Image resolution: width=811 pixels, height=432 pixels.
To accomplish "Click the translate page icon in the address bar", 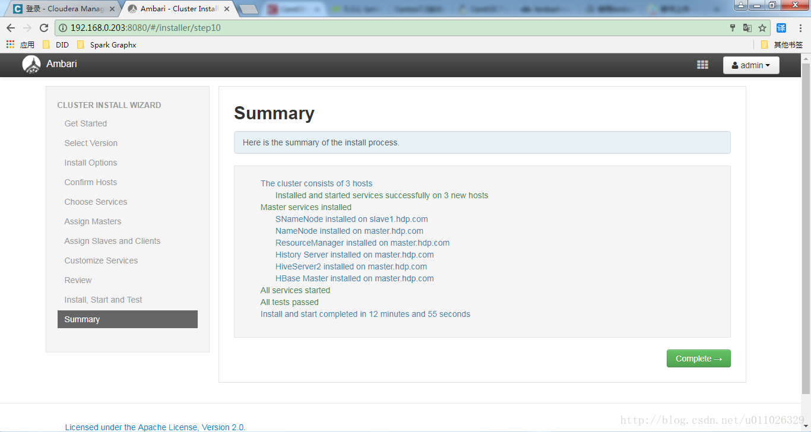I will coord(747,28).
